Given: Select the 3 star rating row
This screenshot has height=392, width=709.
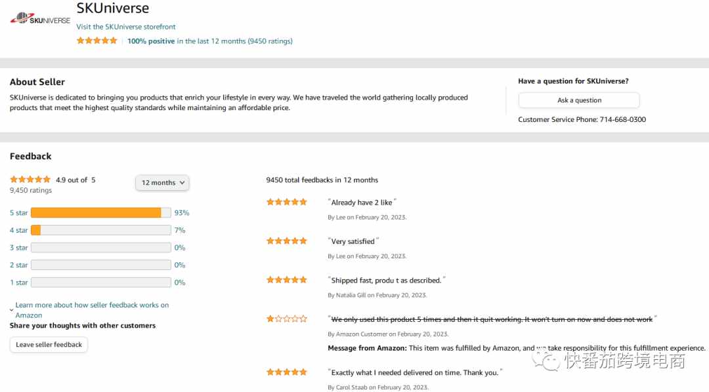Looking at the screenshot, I should (x=100, y=248).
